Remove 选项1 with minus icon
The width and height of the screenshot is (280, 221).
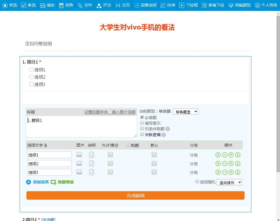click(x=225, y=155)
